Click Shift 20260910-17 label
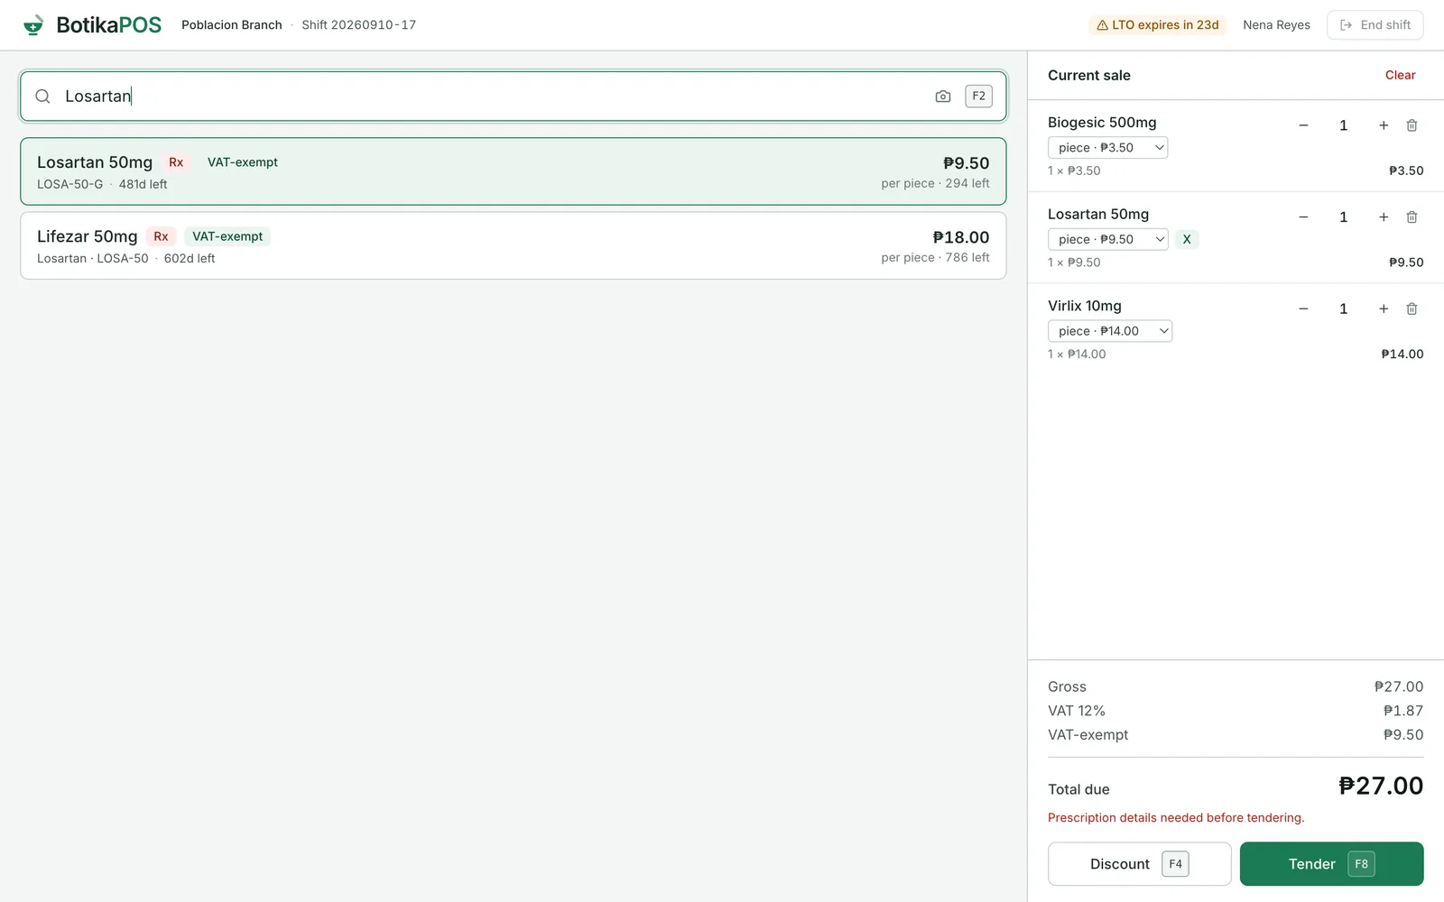The height and width of the screenshot is (902, 1444). [x=358, y=25]
